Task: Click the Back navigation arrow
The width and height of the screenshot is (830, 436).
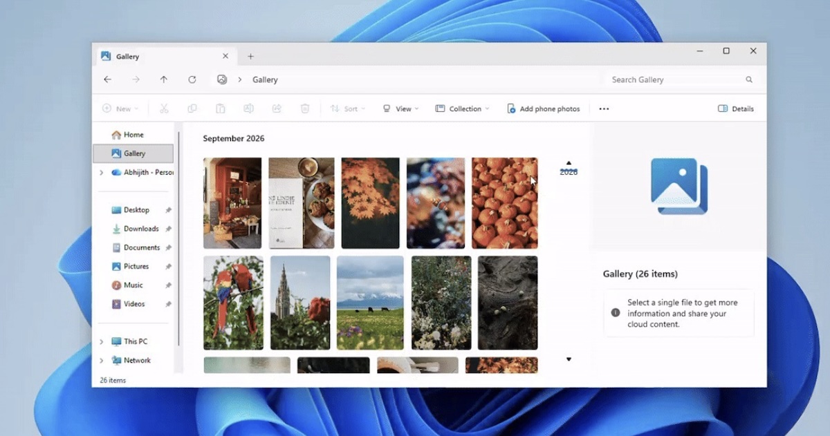Action: coord(108,79)
